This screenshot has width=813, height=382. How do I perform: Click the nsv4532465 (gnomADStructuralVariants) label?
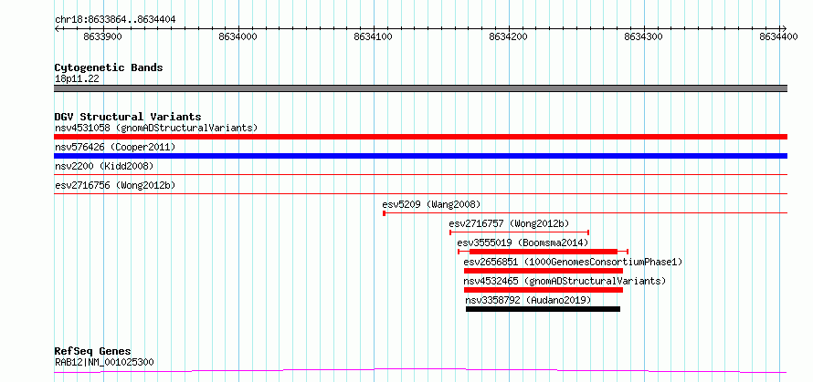(565, 281)
